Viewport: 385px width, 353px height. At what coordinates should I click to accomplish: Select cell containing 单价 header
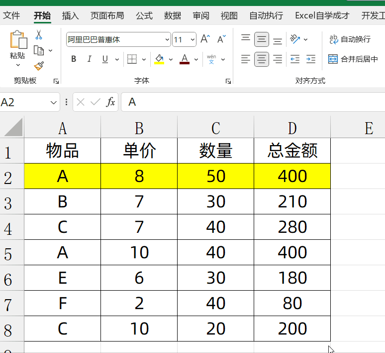[139, 151]
